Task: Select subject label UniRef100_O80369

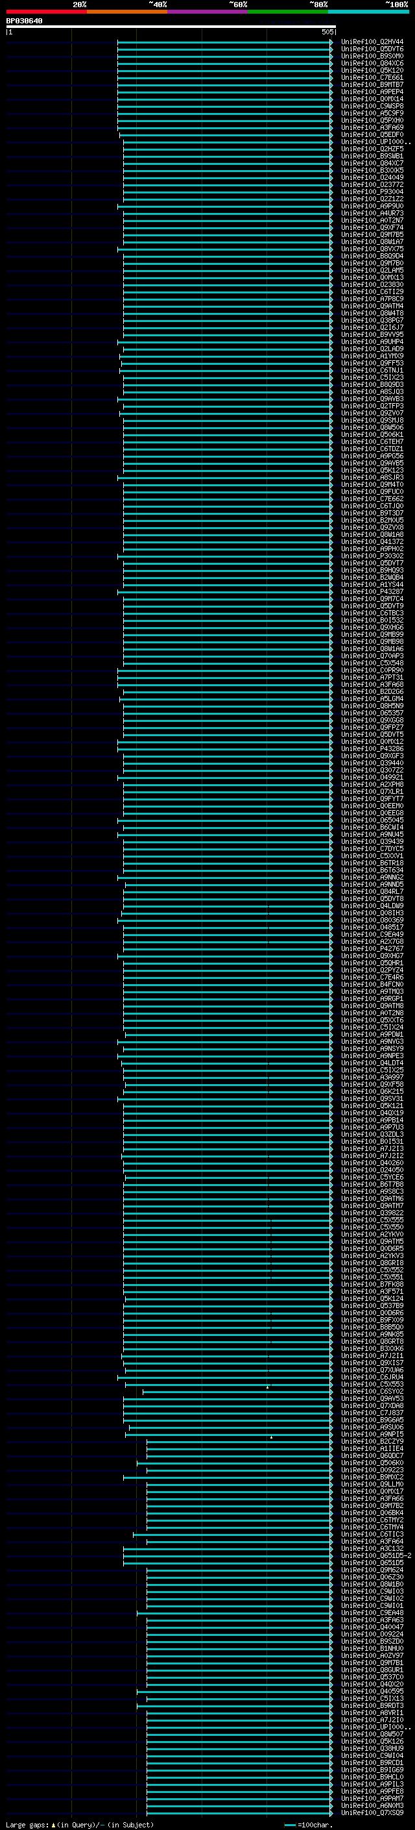Action: 372,920
